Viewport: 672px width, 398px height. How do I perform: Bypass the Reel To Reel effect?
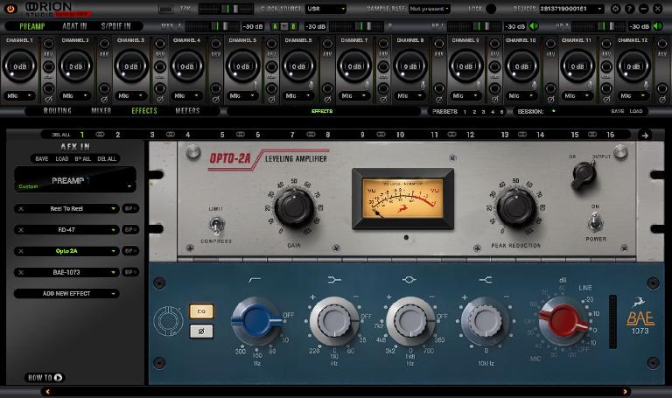tap(130, 209)
